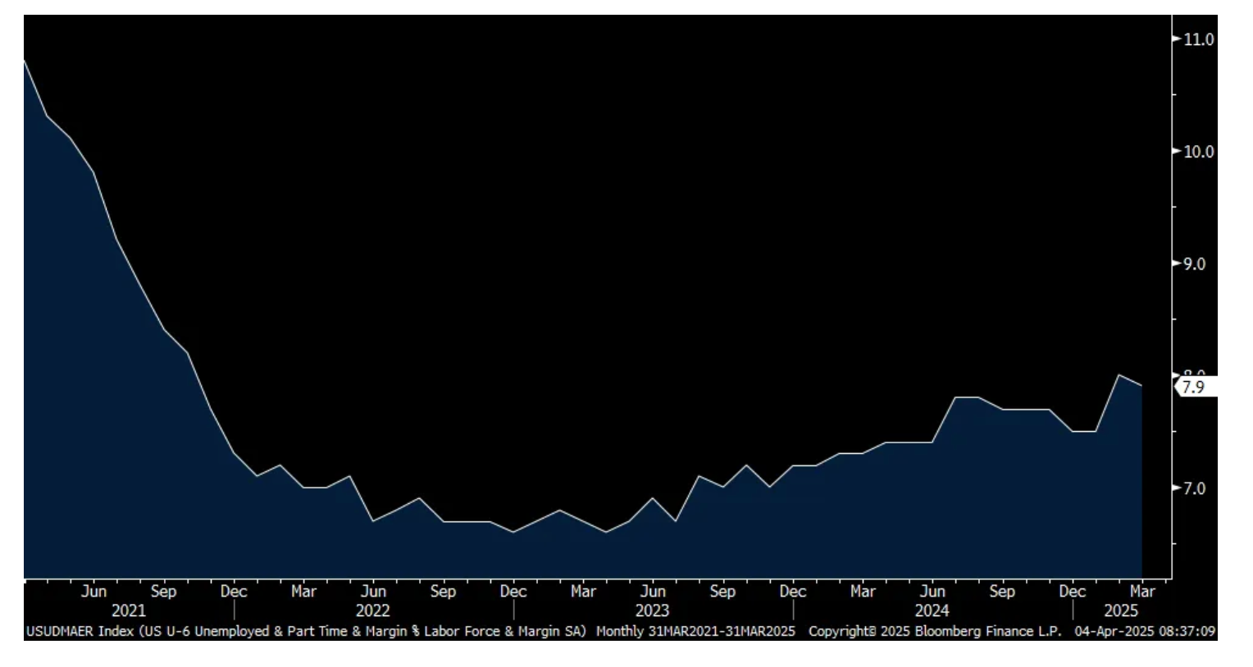Click the 7.9 last-value label
This screenshot has width=1253, height=667.
click(x=1196, y=387)
